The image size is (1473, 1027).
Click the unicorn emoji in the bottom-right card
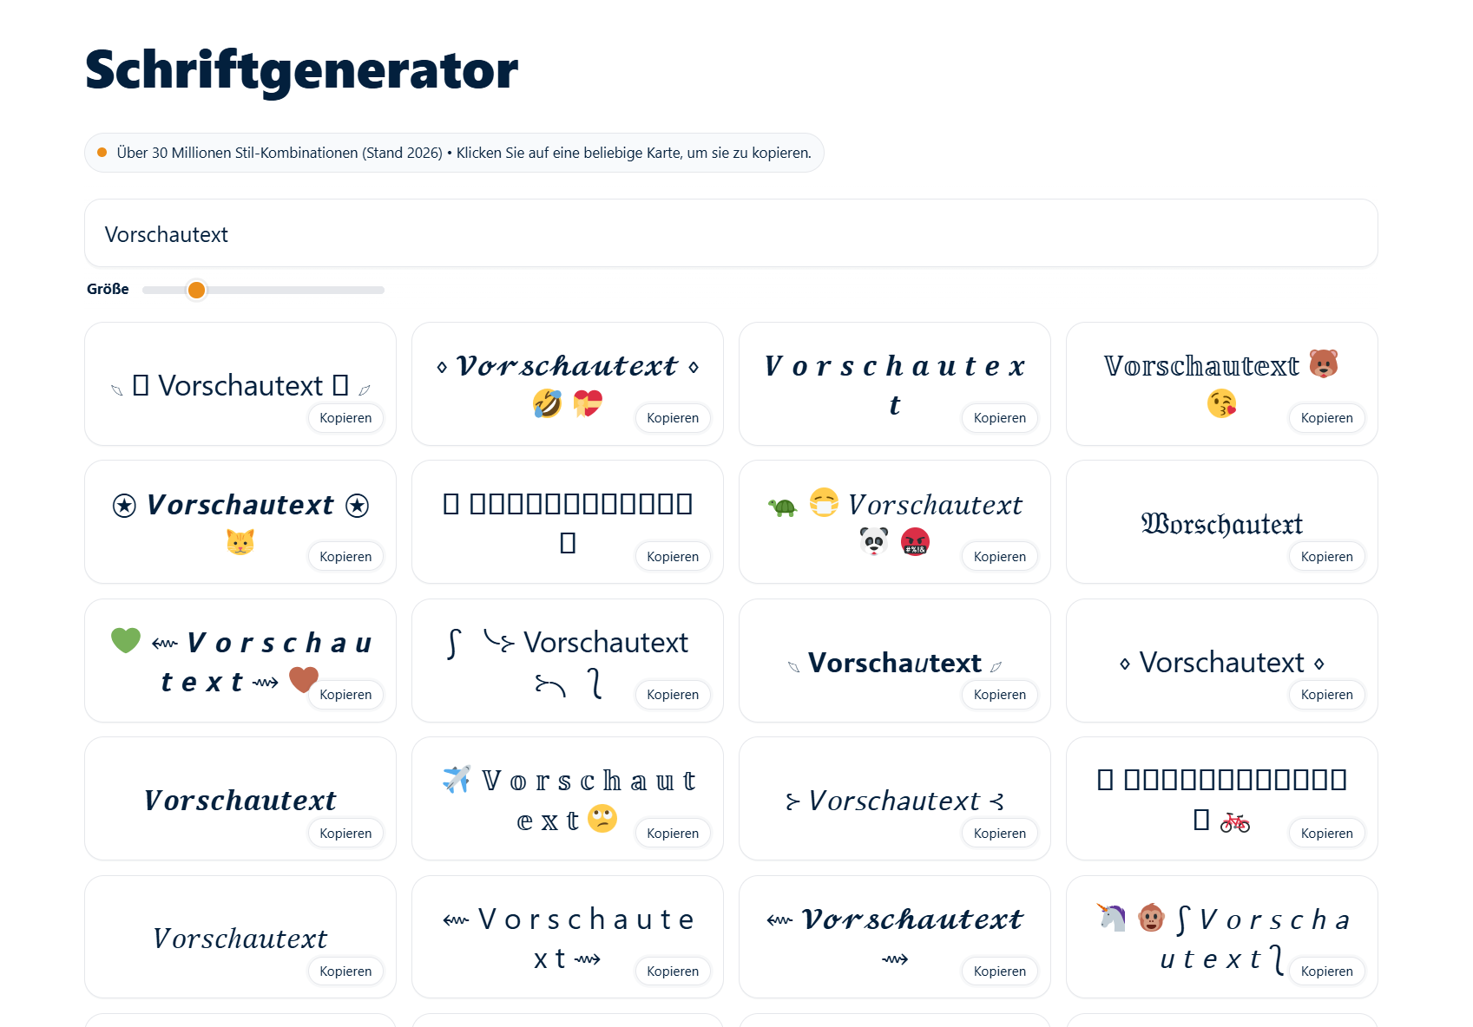pos(1111,917)
